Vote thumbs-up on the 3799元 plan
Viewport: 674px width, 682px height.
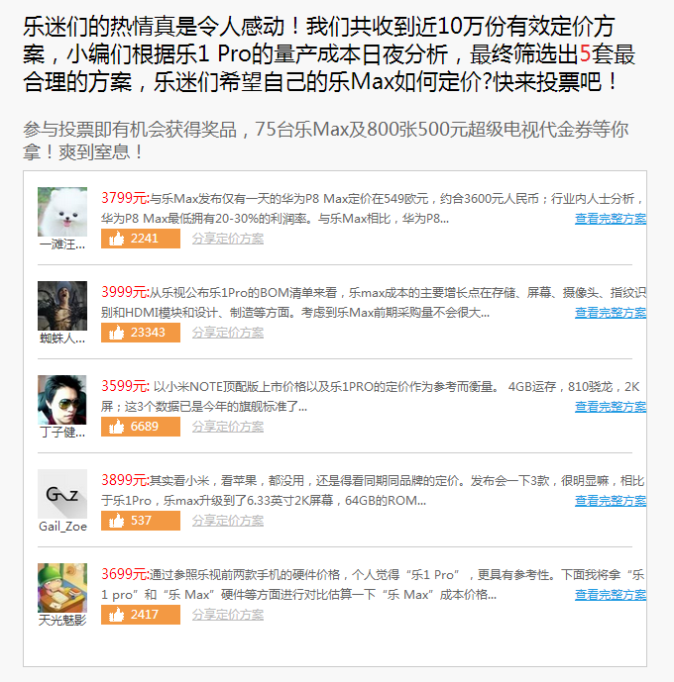pyautogui.click(x=140, y=239)
